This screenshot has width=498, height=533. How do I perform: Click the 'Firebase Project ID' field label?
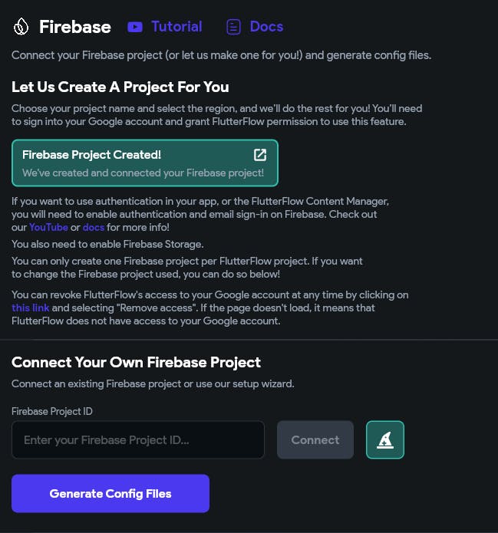(x=52, y=411)
